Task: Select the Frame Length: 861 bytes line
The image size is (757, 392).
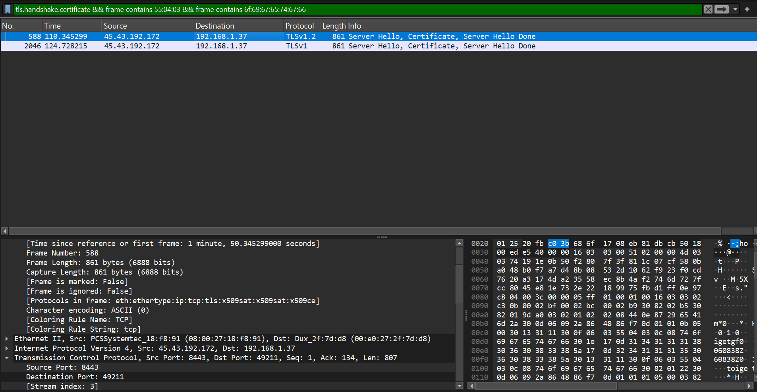Action: (x=100, y=263)
